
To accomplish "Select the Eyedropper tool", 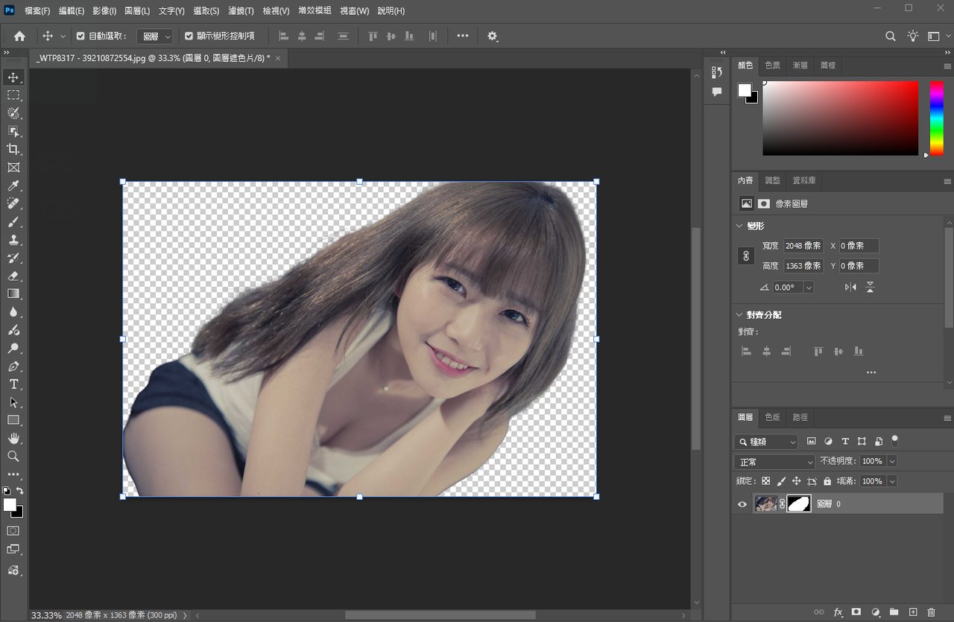I will (13, 185).
